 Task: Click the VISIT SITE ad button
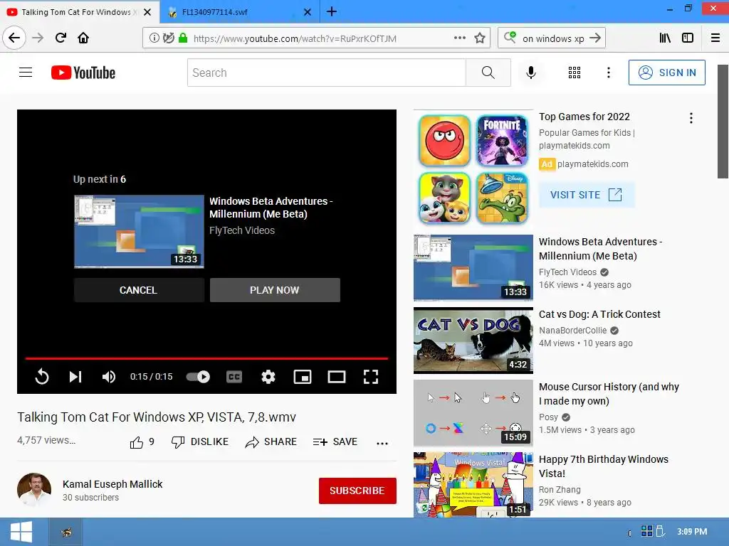point(587,195)
